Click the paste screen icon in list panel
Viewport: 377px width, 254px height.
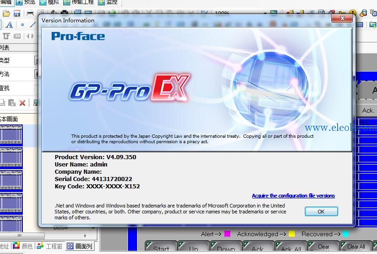[x=12, y=103]
